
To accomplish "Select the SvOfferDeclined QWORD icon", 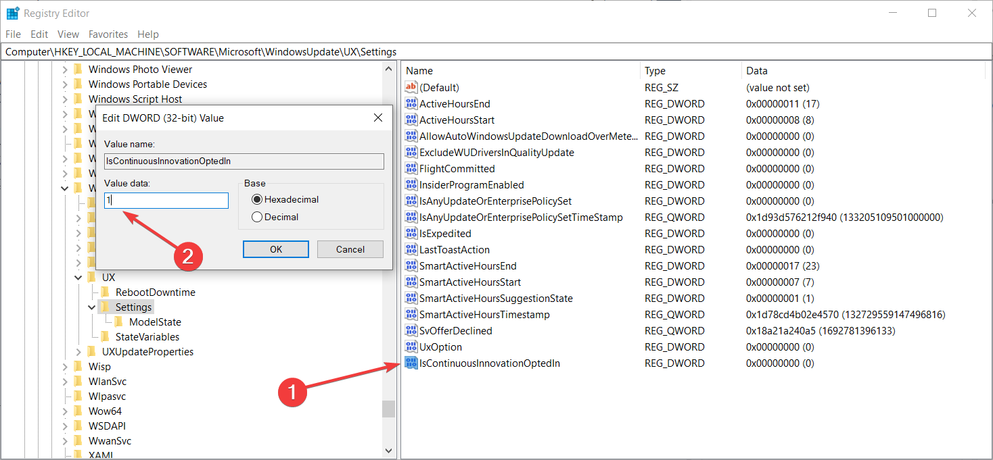I will click(411, 331).
